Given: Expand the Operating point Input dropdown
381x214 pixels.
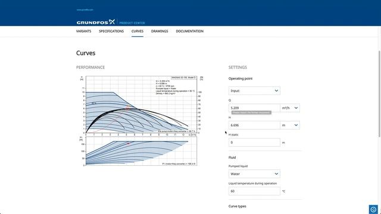Looking at the screenshot, I should click(x=254, y=90).
